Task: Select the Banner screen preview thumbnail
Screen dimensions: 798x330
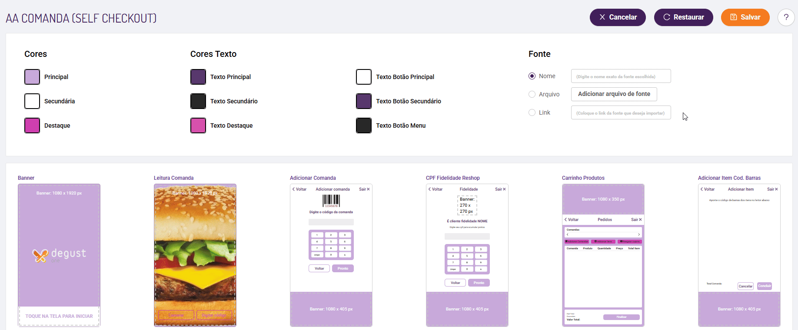Action: [x=59, y=255]
